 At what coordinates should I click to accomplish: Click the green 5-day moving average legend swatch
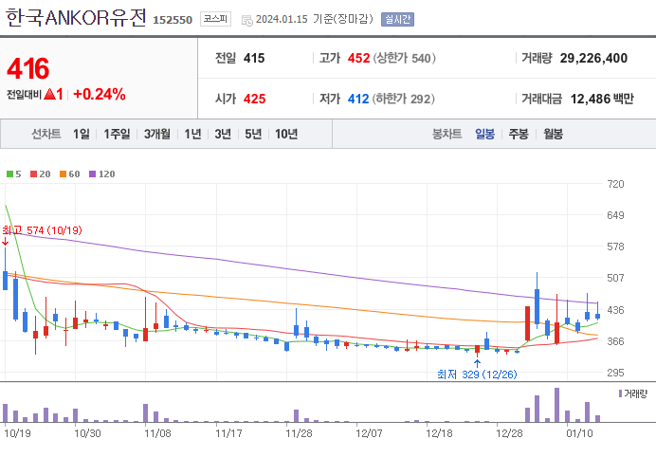[x=10, y=174]
